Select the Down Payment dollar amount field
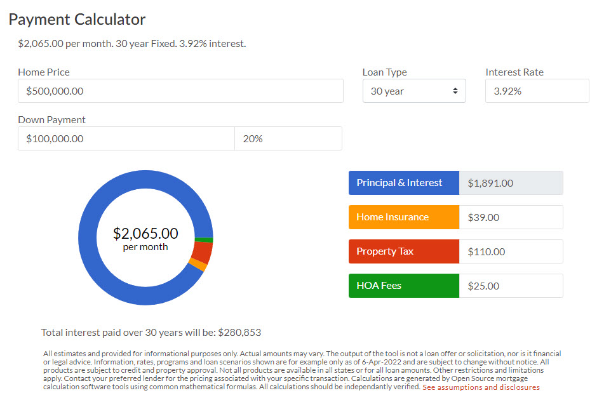611x407 pixels. (x=126, y=138)
